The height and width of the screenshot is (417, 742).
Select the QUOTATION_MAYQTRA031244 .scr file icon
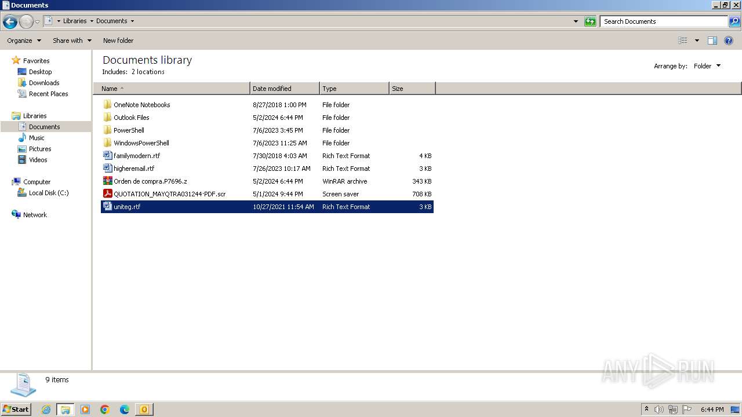(x=107, y=194)
